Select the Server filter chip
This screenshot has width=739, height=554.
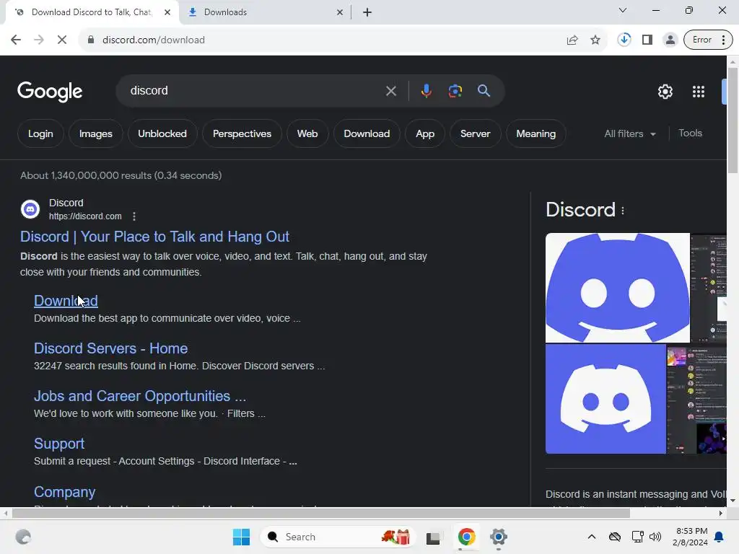475,133
